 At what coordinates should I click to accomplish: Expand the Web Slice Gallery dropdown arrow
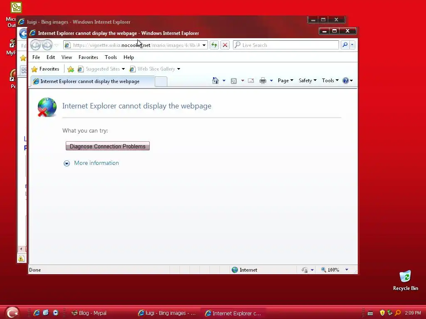point(179,69)
